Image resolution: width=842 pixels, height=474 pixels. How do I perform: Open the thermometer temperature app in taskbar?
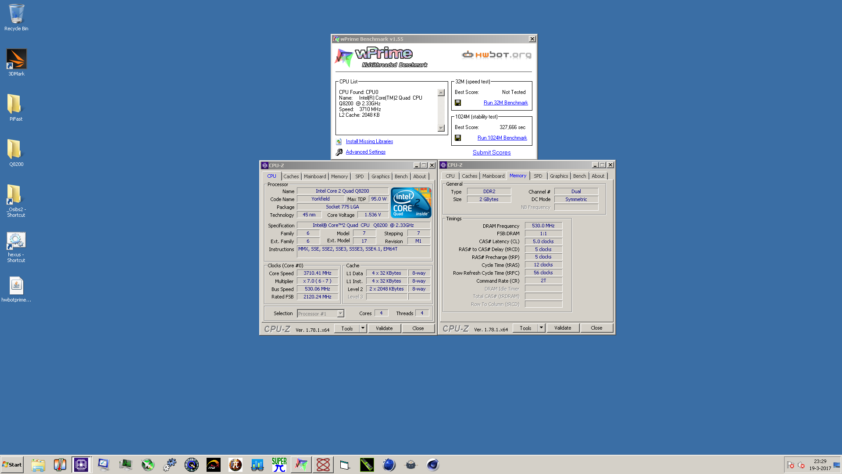(x=60, y=465)
